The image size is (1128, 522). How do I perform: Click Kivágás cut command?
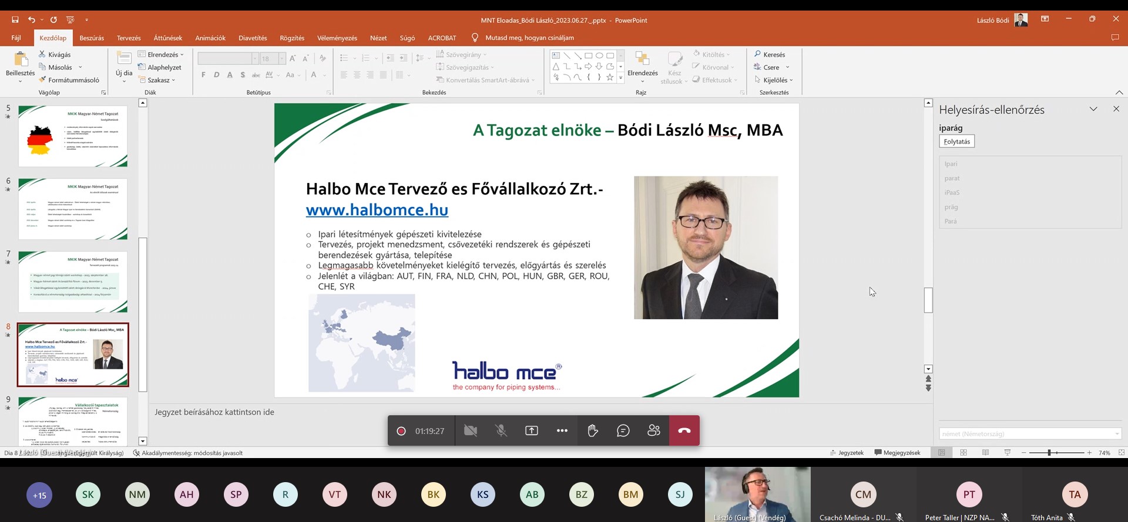click(x=55, y=55)
